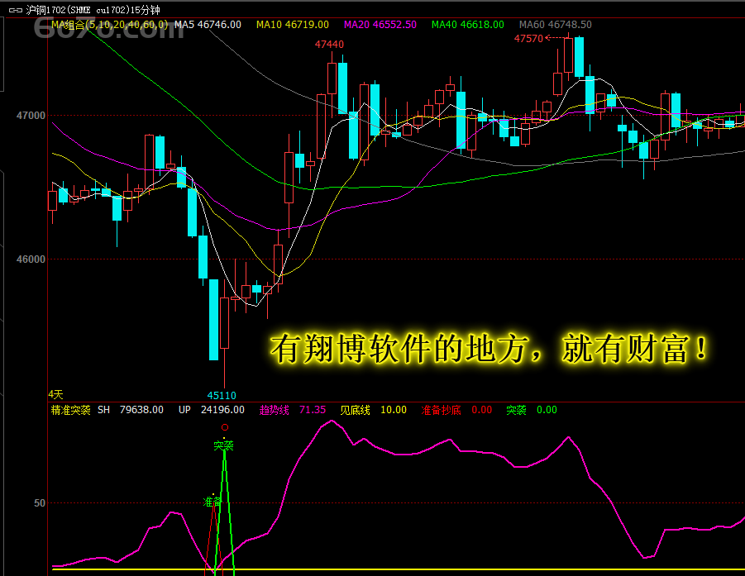Click the green 准备 signal marker
The image size is (745, 576).
[213, 502]
